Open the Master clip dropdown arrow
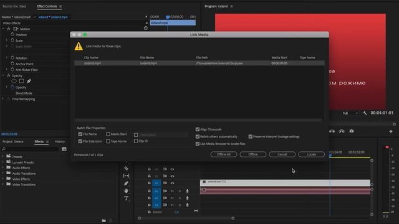399x224 pixels. pyautogui.click(x=35, y=17)
